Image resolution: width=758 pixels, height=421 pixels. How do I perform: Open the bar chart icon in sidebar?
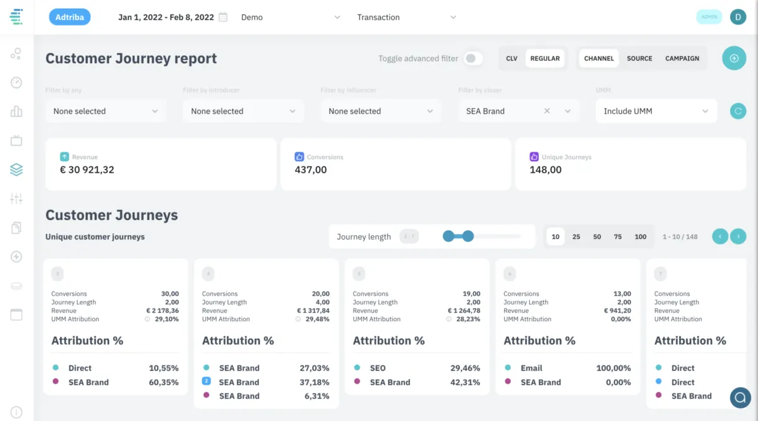click(16, 112)
